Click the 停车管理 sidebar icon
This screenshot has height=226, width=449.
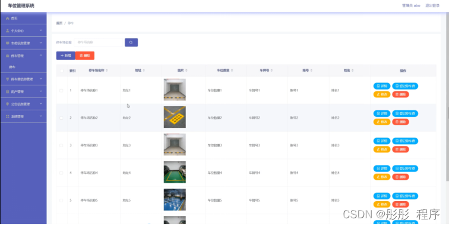8,56
